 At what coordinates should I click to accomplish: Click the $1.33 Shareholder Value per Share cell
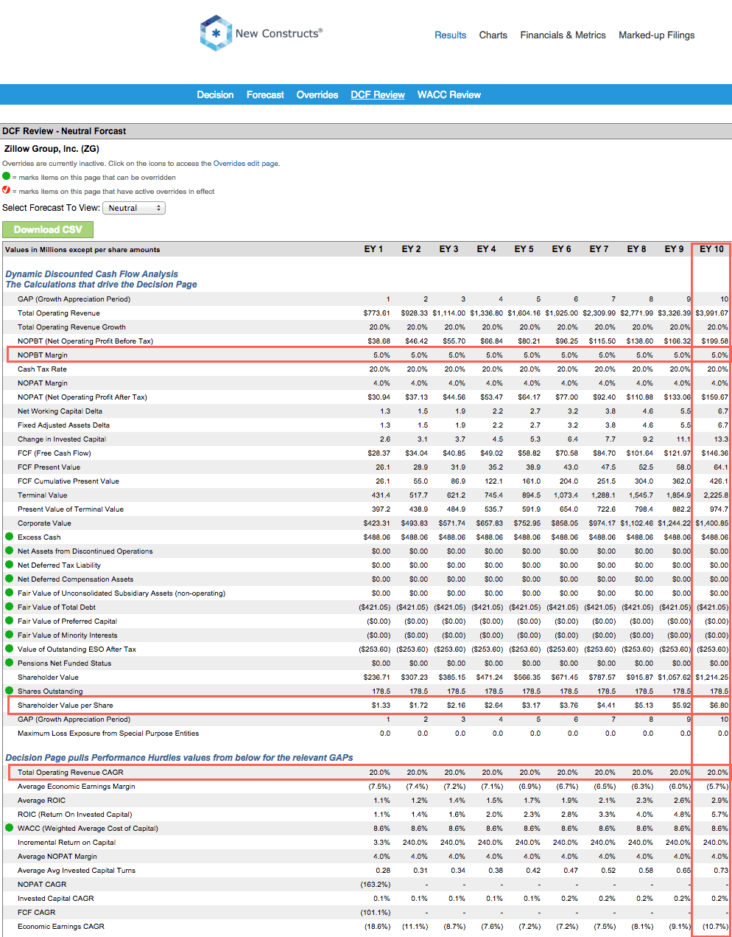(381, 706)
